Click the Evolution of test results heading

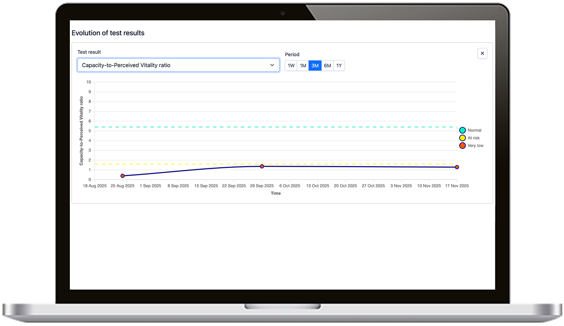108,33
